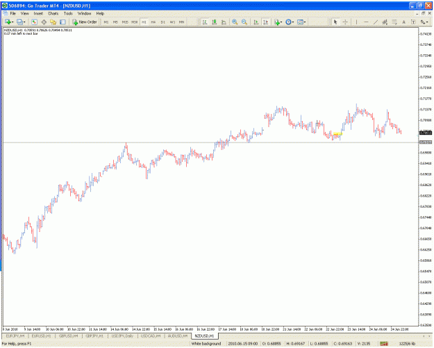Click the Indicators list icon
The width and height of the screenshot is (434, 348).
(x=277, y=22)
